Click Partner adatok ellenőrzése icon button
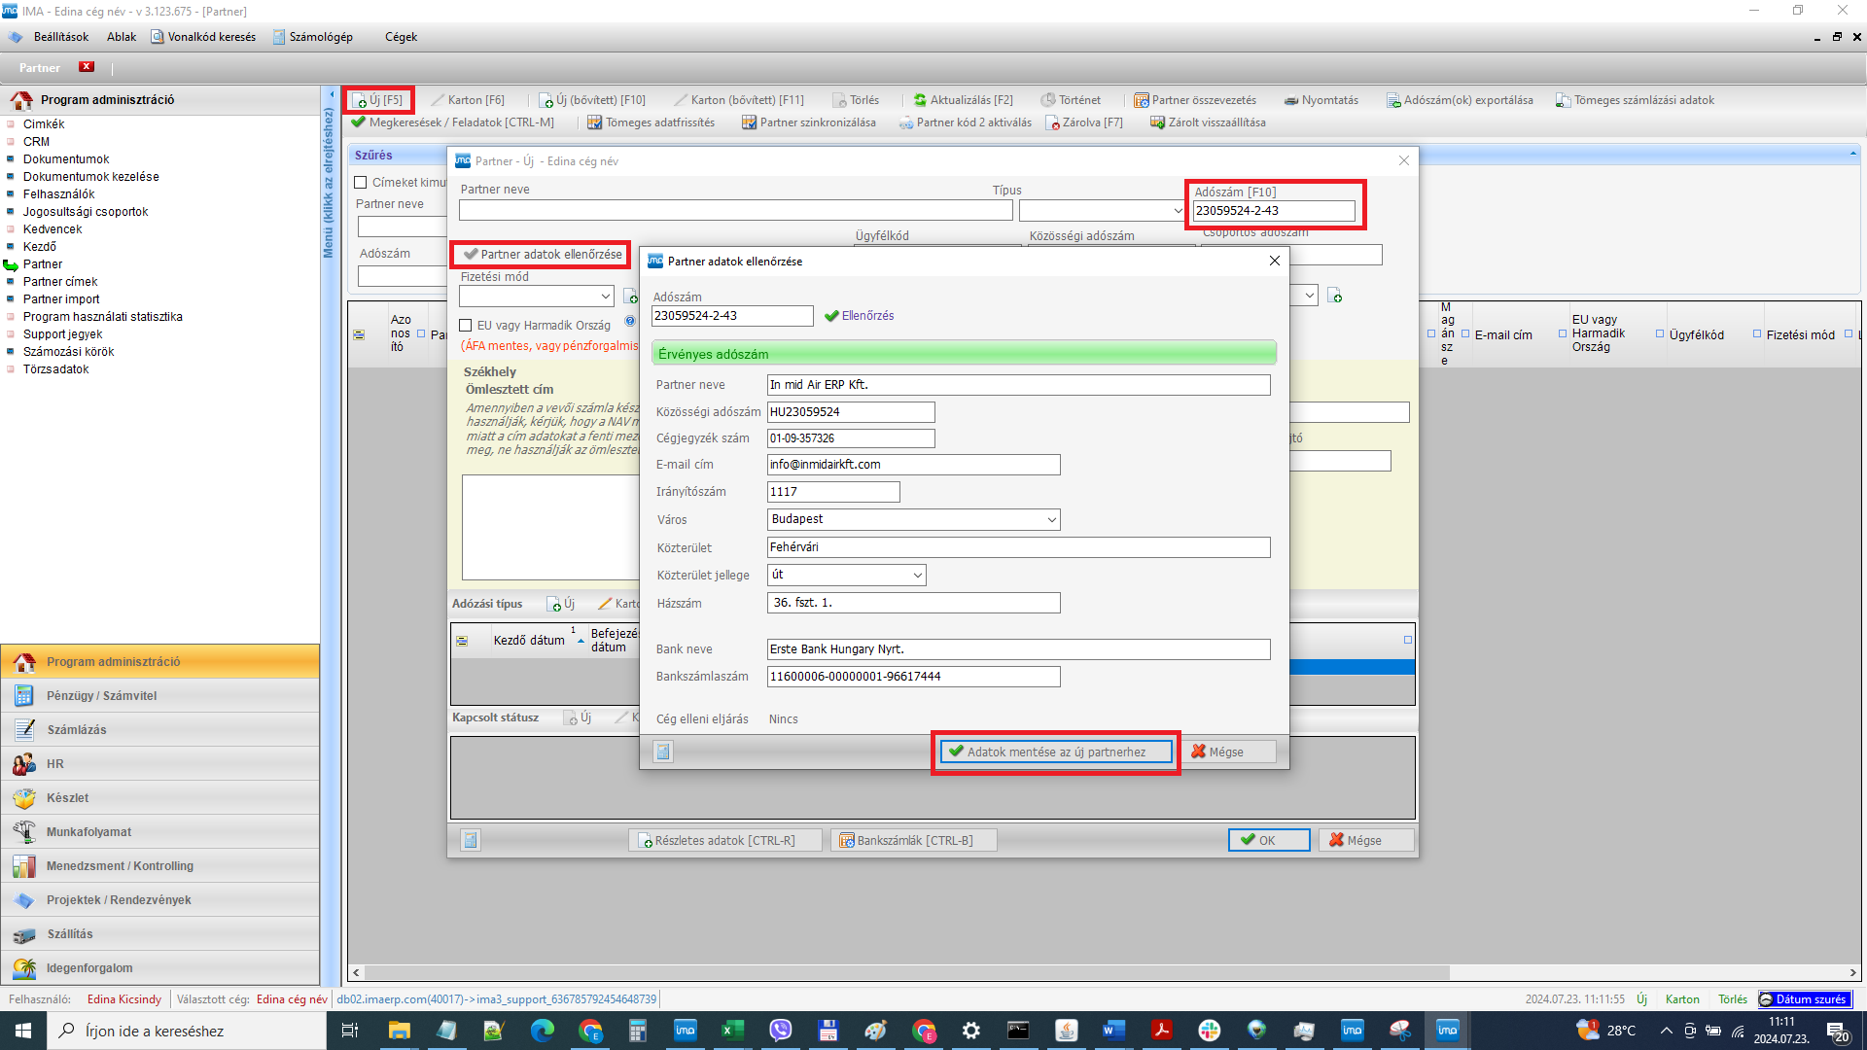Screen dimensions: 1867x1050 pyautogui.click(x=541, y=253)
